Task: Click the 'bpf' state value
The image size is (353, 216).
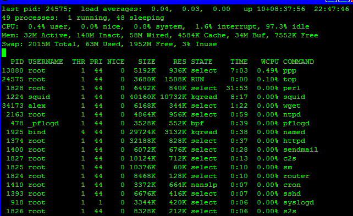Action: [197, 124]
